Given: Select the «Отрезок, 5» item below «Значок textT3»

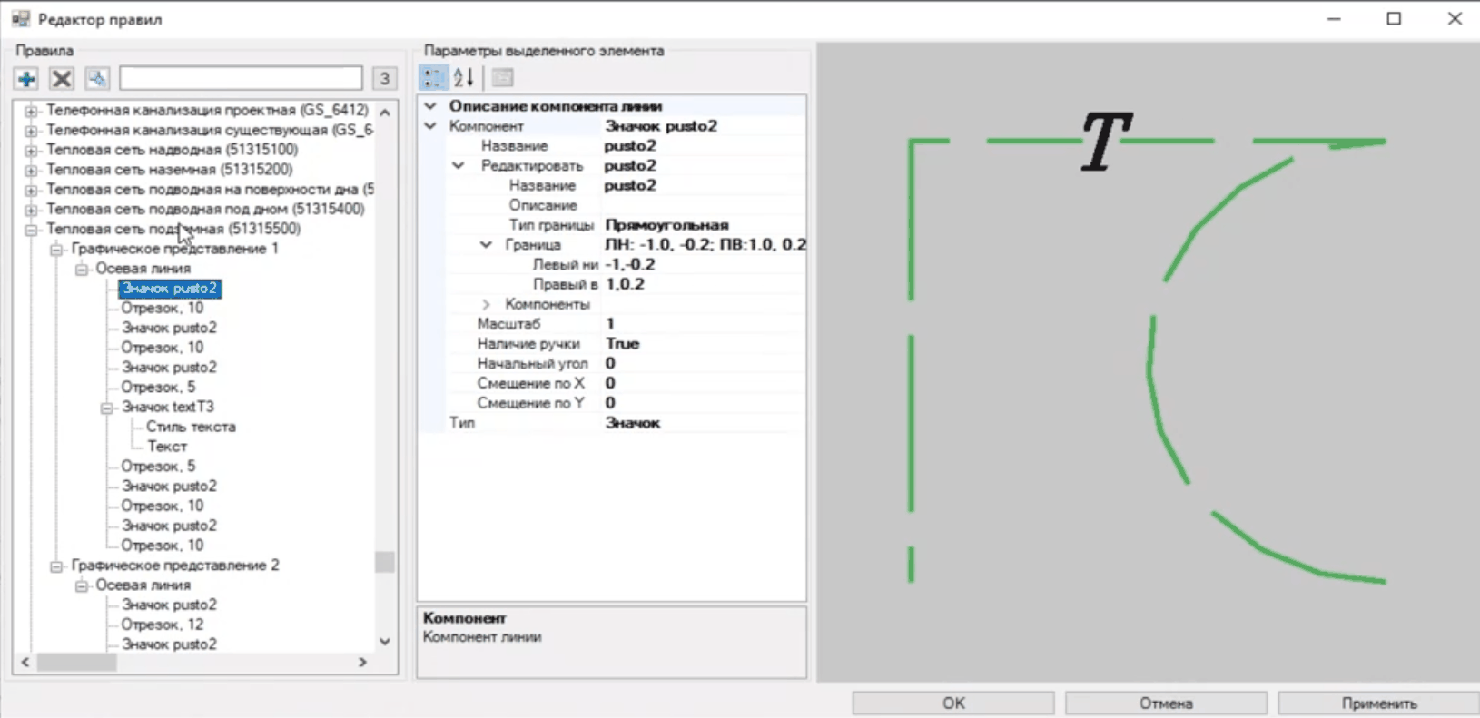Looking at the screenshot, I should point(158,467).
